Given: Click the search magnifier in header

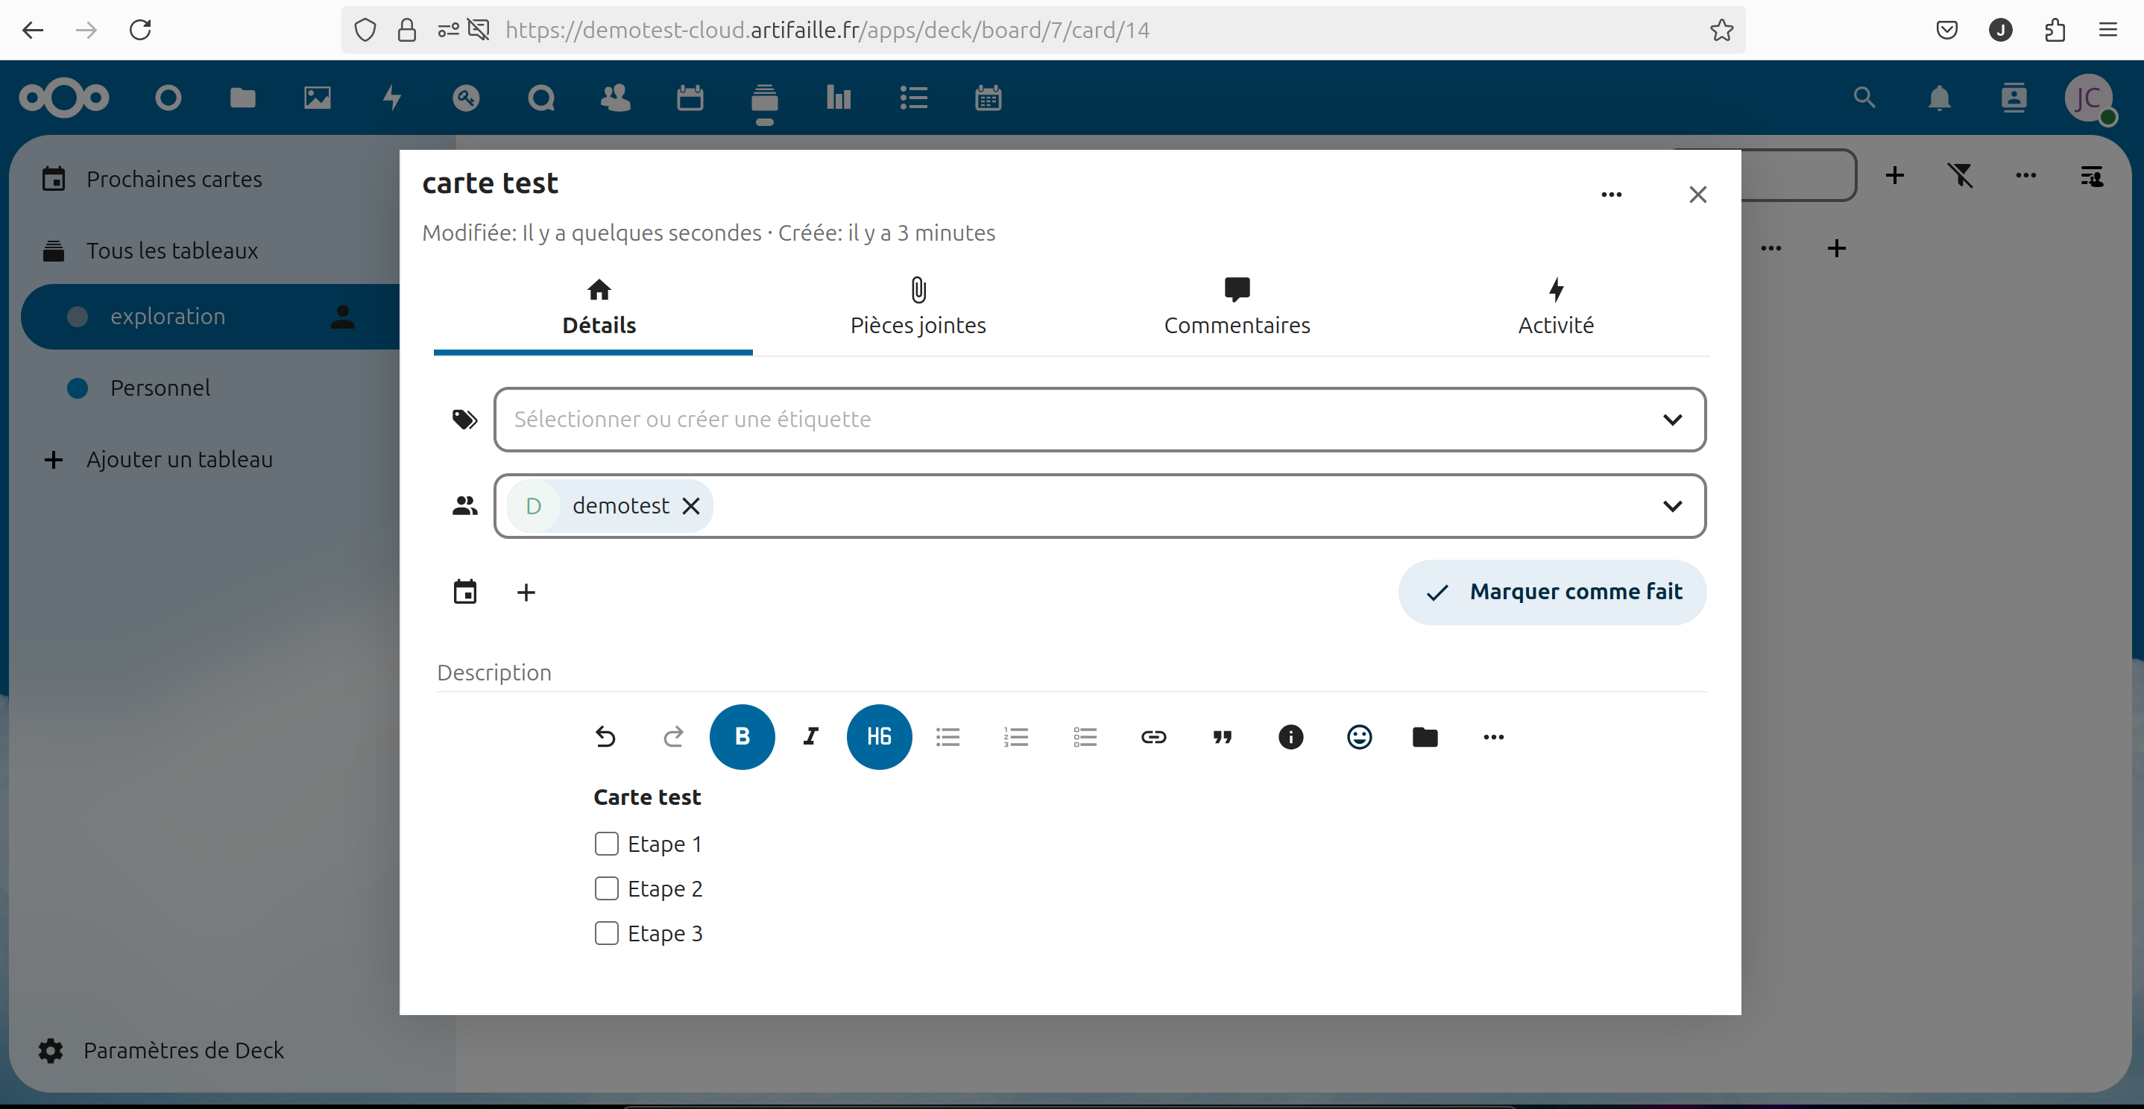Looking at the screenshot, I should point(1864,98).
